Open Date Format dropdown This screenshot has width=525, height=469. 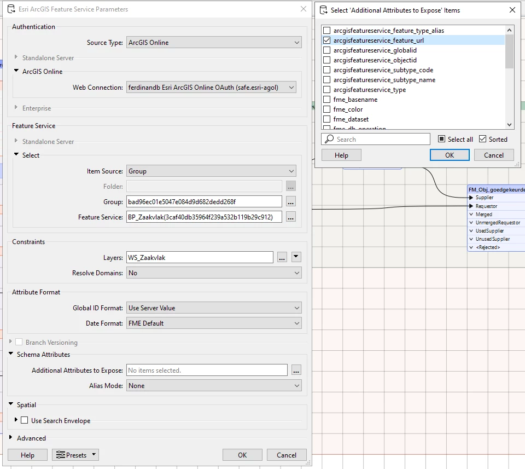[214, 323]
